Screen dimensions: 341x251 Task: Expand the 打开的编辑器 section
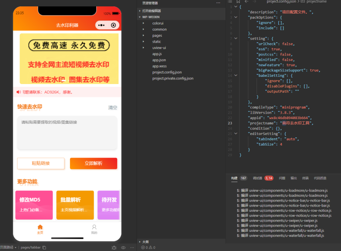[x=140, y=11]
